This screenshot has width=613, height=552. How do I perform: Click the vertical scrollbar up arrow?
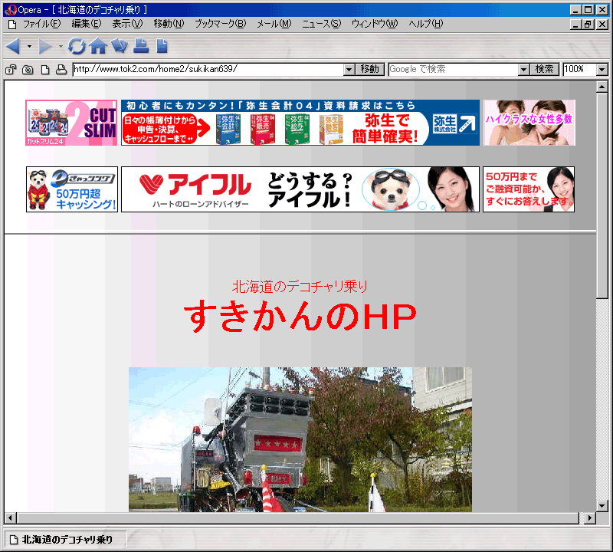pos(602,87)
